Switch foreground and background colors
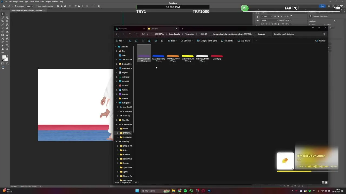The width and height of the screenshot is (346, 194). click(7, 56)
